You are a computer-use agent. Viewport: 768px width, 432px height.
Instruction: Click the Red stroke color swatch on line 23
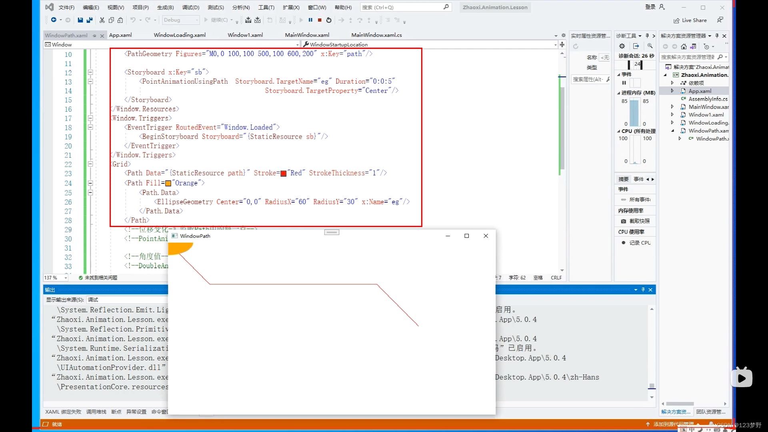pyautogui.click(x=283, y=173)
